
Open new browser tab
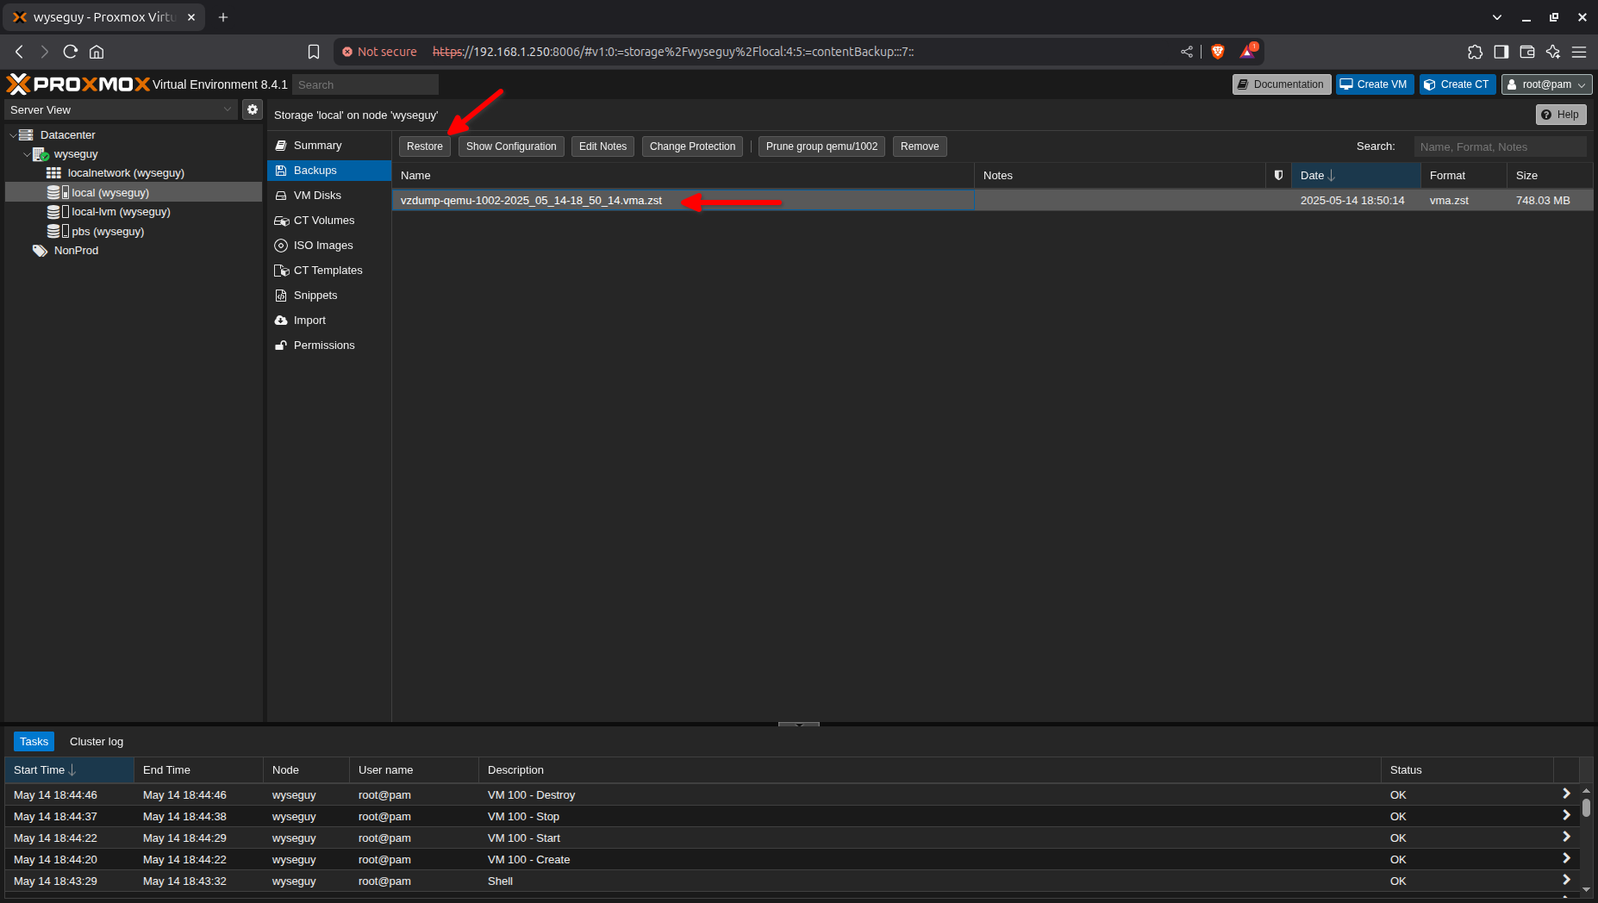223,17
